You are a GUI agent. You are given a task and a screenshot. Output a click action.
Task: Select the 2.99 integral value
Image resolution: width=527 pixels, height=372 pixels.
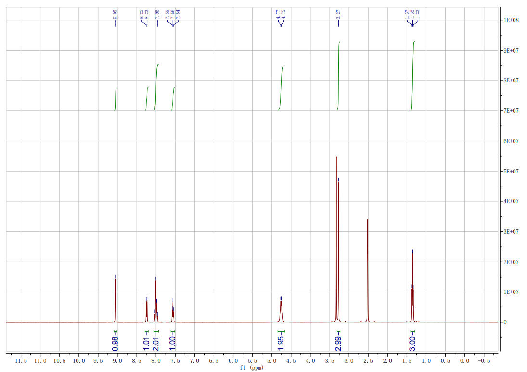tap(338, 344)
